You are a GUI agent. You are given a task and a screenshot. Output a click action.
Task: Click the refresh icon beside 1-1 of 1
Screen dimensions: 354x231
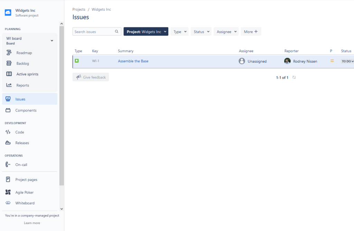(x=294, y=77)
